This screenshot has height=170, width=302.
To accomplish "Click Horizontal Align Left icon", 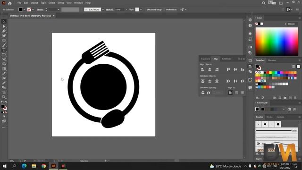I will tap(202, 69).
